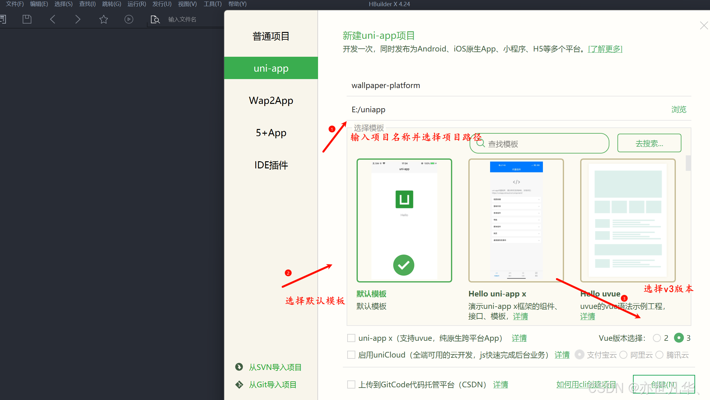Select the Hello uni-app x template thumbnail
Screen dimensions: 710x400
pyautogui.click(x=516, y=220)
